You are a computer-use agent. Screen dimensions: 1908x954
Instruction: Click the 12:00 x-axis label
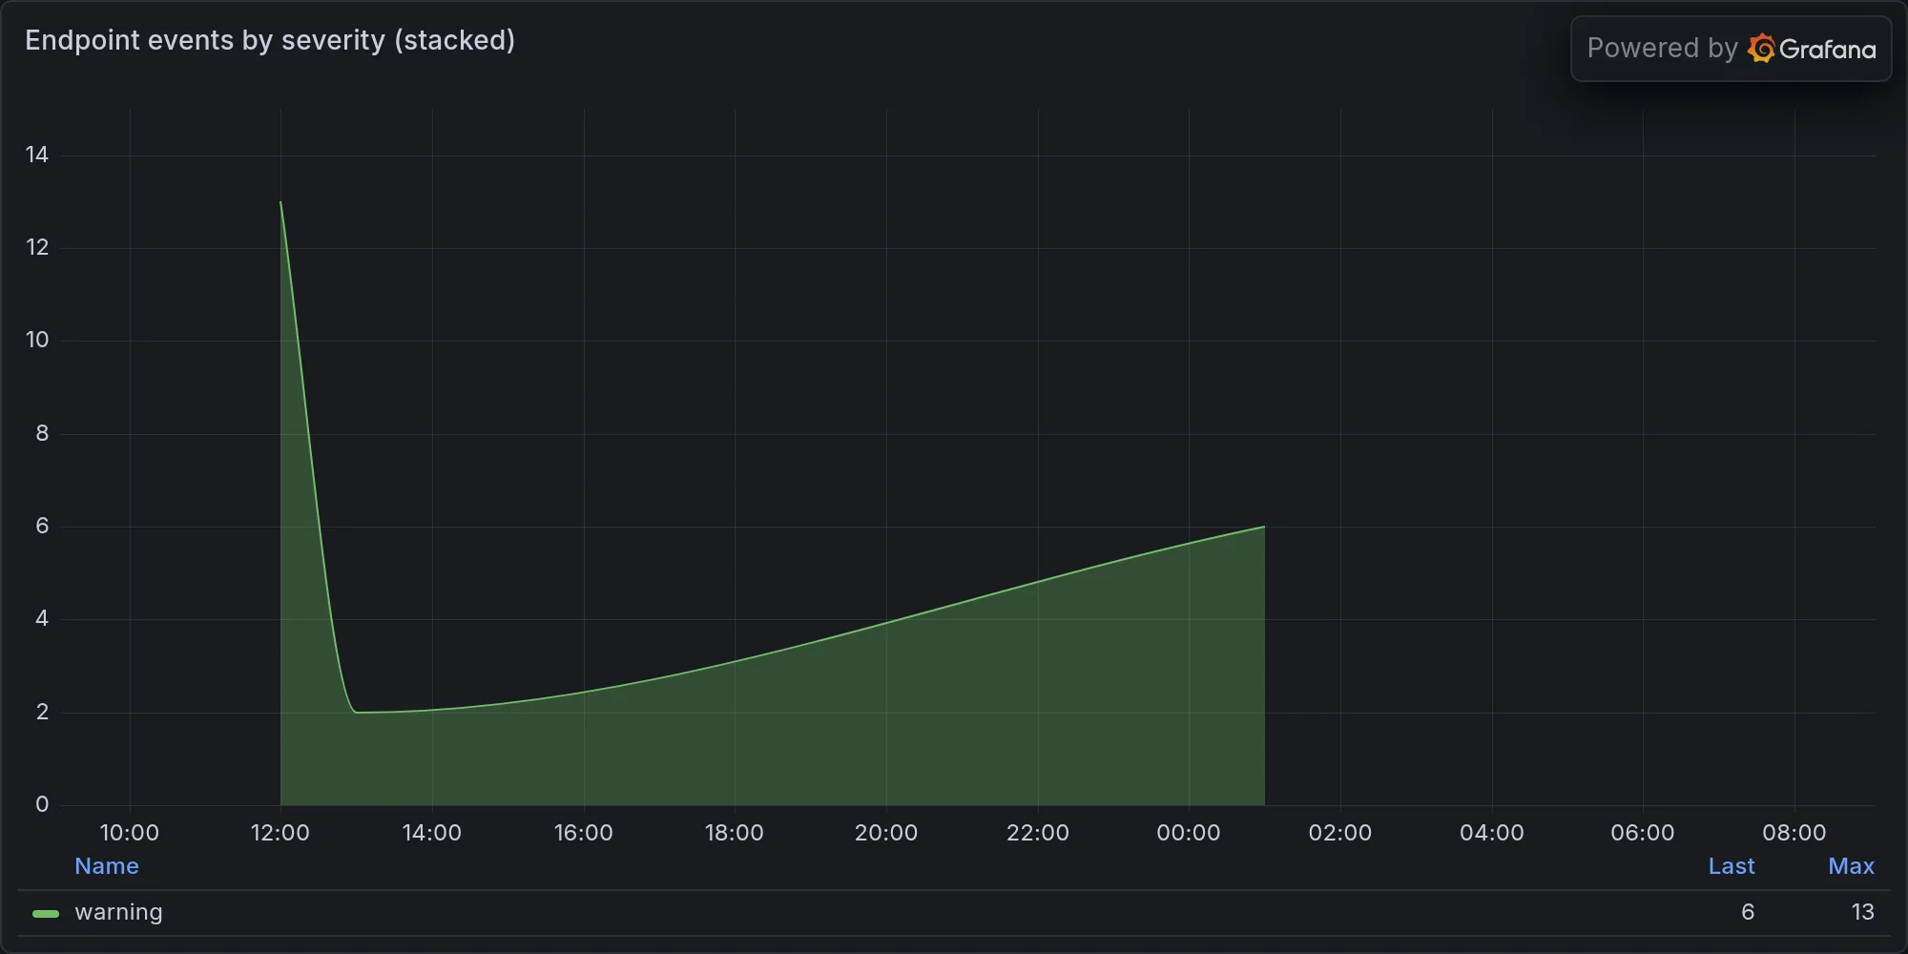[x=280, y=833]
